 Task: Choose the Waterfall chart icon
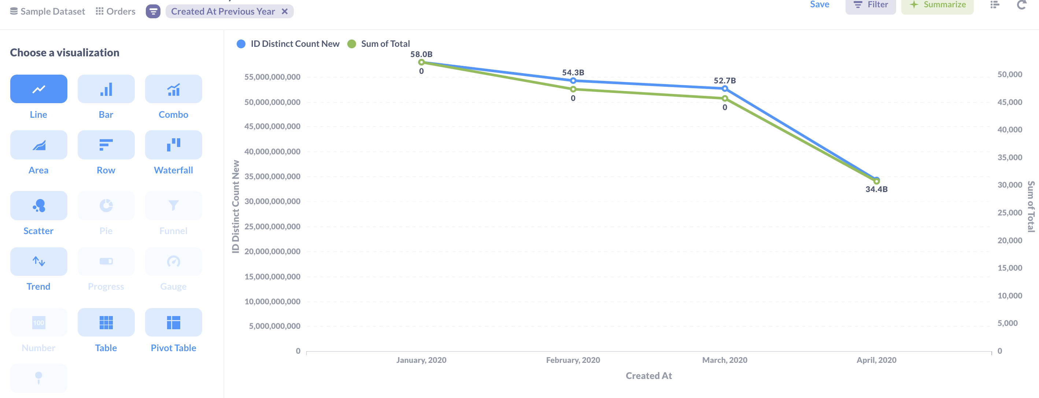pyautogui.click(x=173, y=144)
